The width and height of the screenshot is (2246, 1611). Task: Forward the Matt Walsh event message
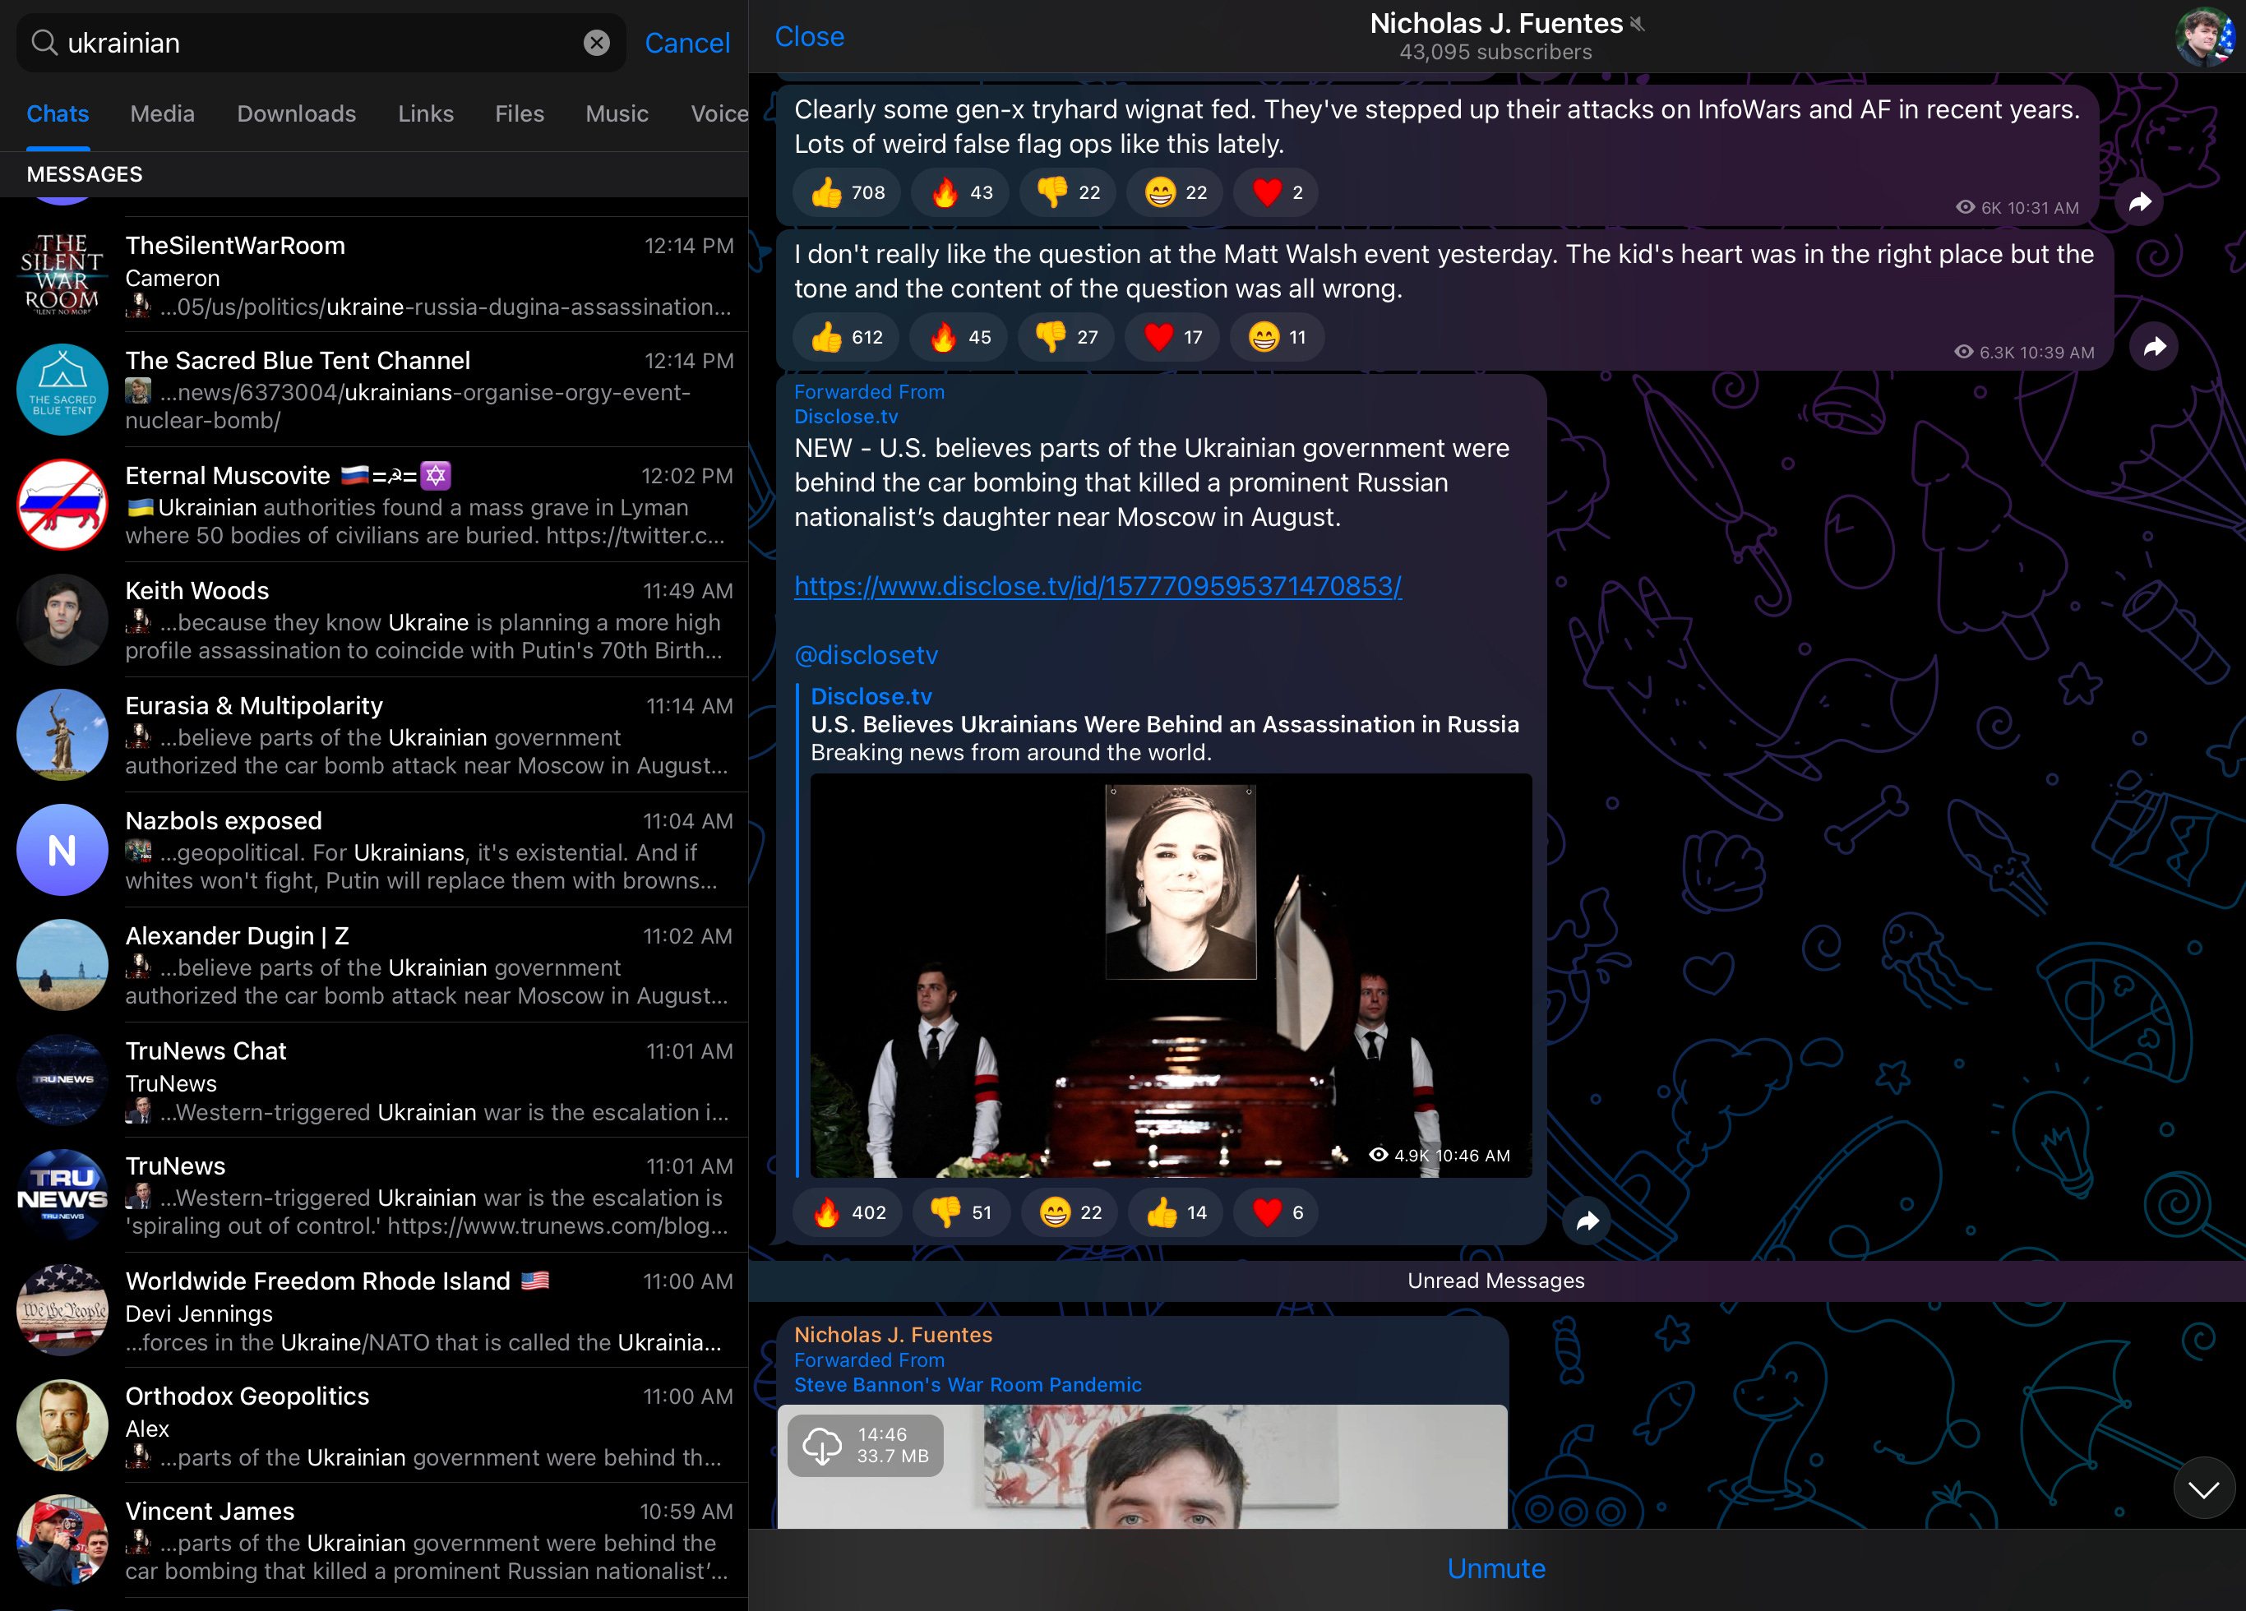click(2154, 347)
